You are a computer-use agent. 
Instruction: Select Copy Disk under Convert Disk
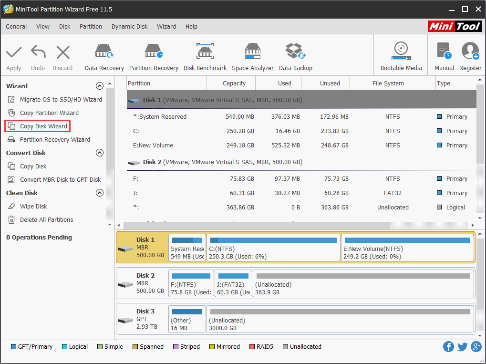click(27, 166)
